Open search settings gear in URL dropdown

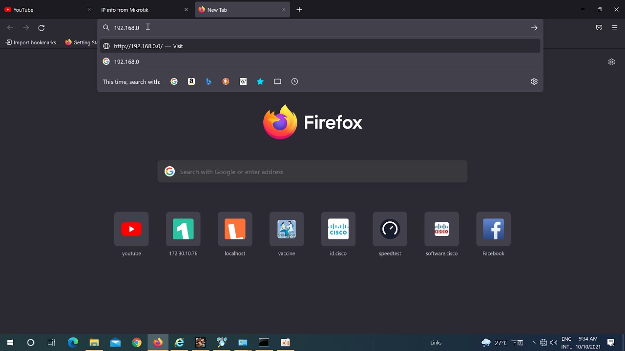534,81
